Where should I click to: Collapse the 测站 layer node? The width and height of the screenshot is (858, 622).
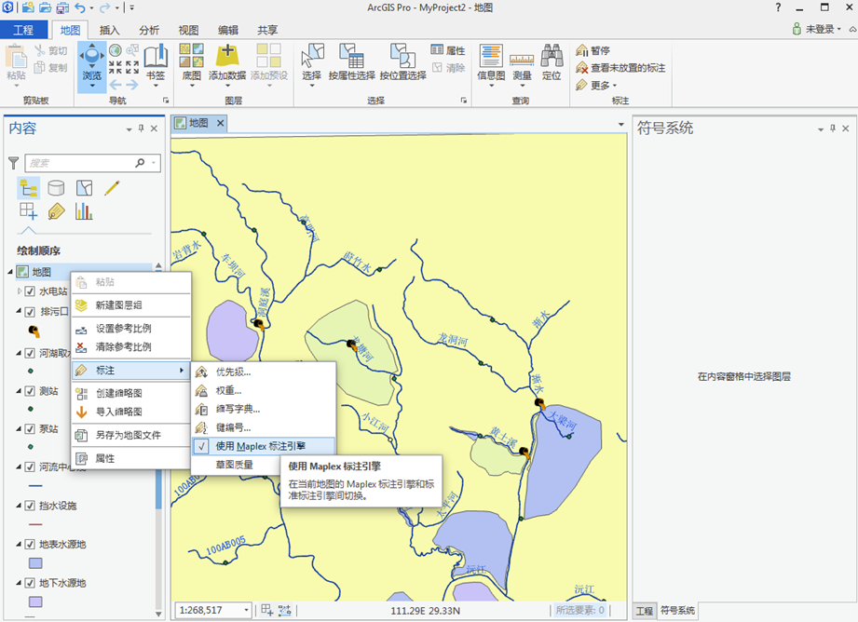coord(19,391)
